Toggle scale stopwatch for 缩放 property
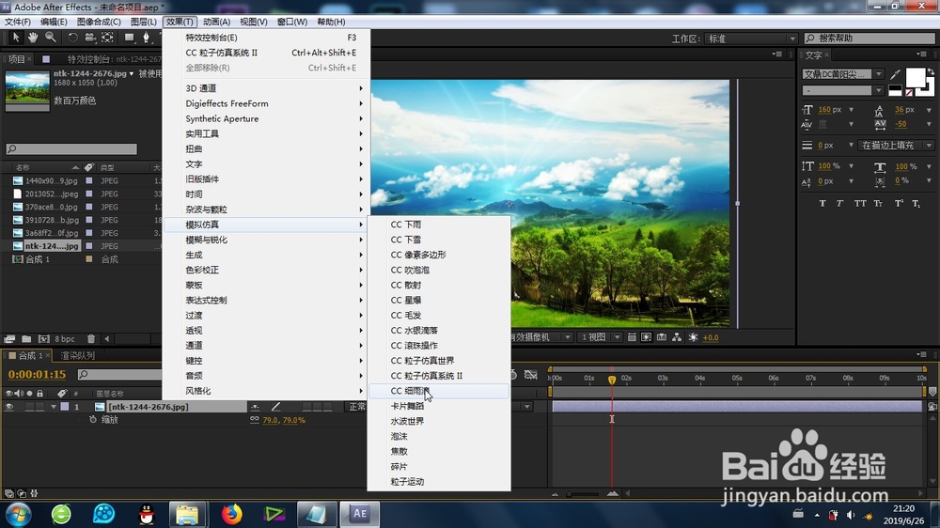Image resolution: width=940 pixels, height=528 pixels. (x=93, y=420)
